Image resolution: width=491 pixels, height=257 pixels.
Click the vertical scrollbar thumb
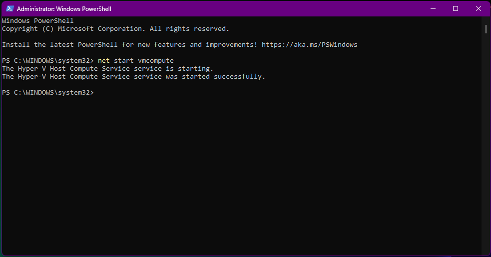[x=486, y=29]
